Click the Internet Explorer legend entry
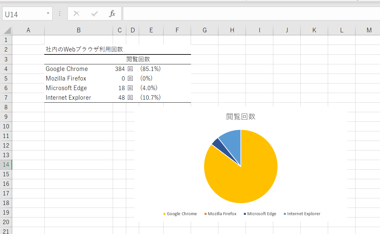This screenshot has width=380, height=234. (x=302, y=214)
